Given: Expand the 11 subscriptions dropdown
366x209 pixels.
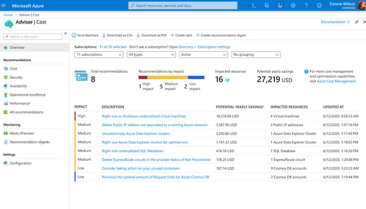Looking at the screenshot, I should coord(98,54).
